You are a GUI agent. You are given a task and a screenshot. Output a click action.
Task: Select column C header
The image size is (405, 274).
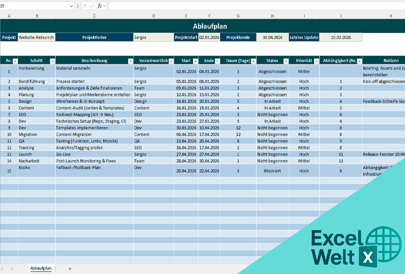[94, 16]
